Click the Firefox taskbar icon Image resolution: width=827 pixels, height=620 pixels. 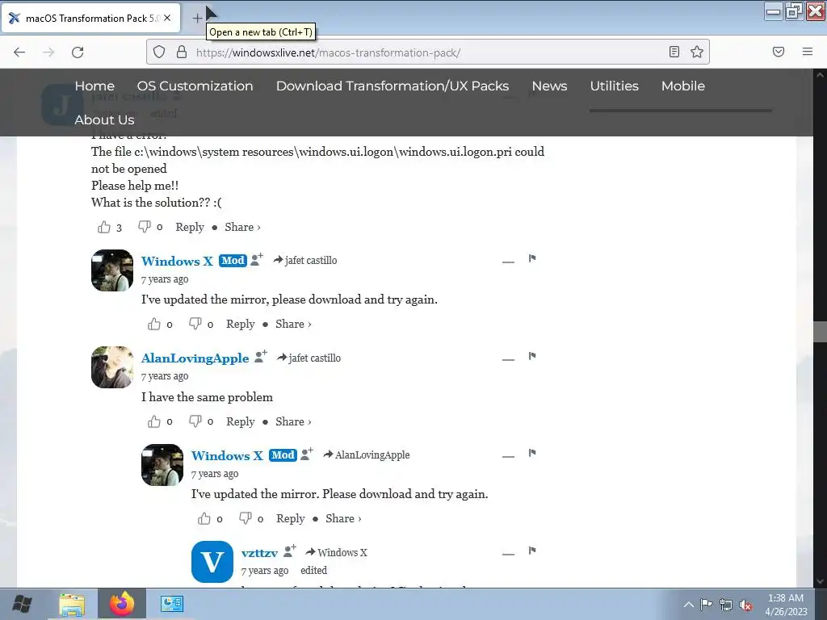point(122,604)
